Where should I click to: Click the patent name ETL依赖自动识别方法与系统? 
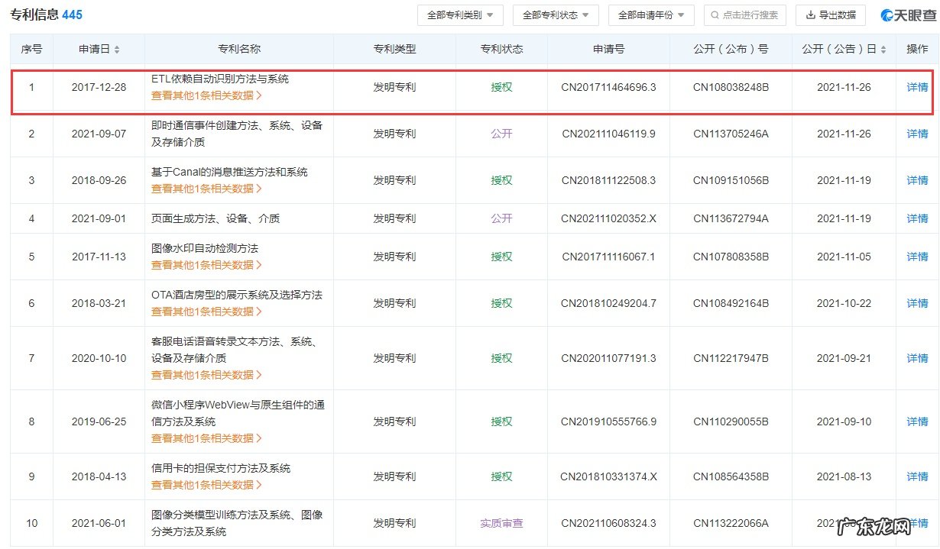pyautogui.click(x=221, y=79)
